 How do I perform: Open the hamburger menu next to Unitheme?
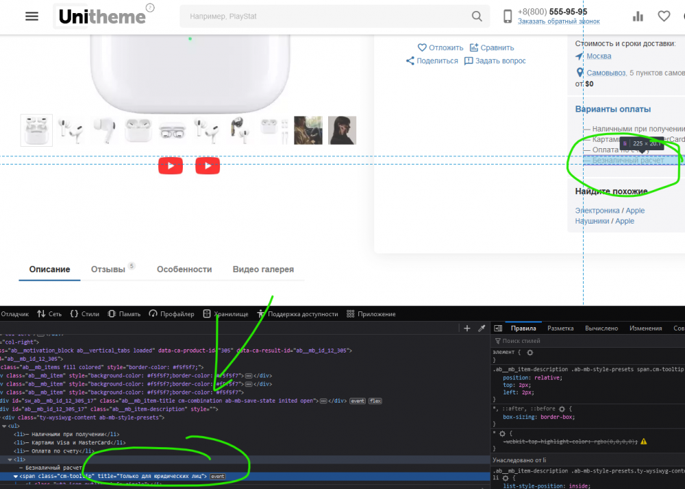pos(32,16)
